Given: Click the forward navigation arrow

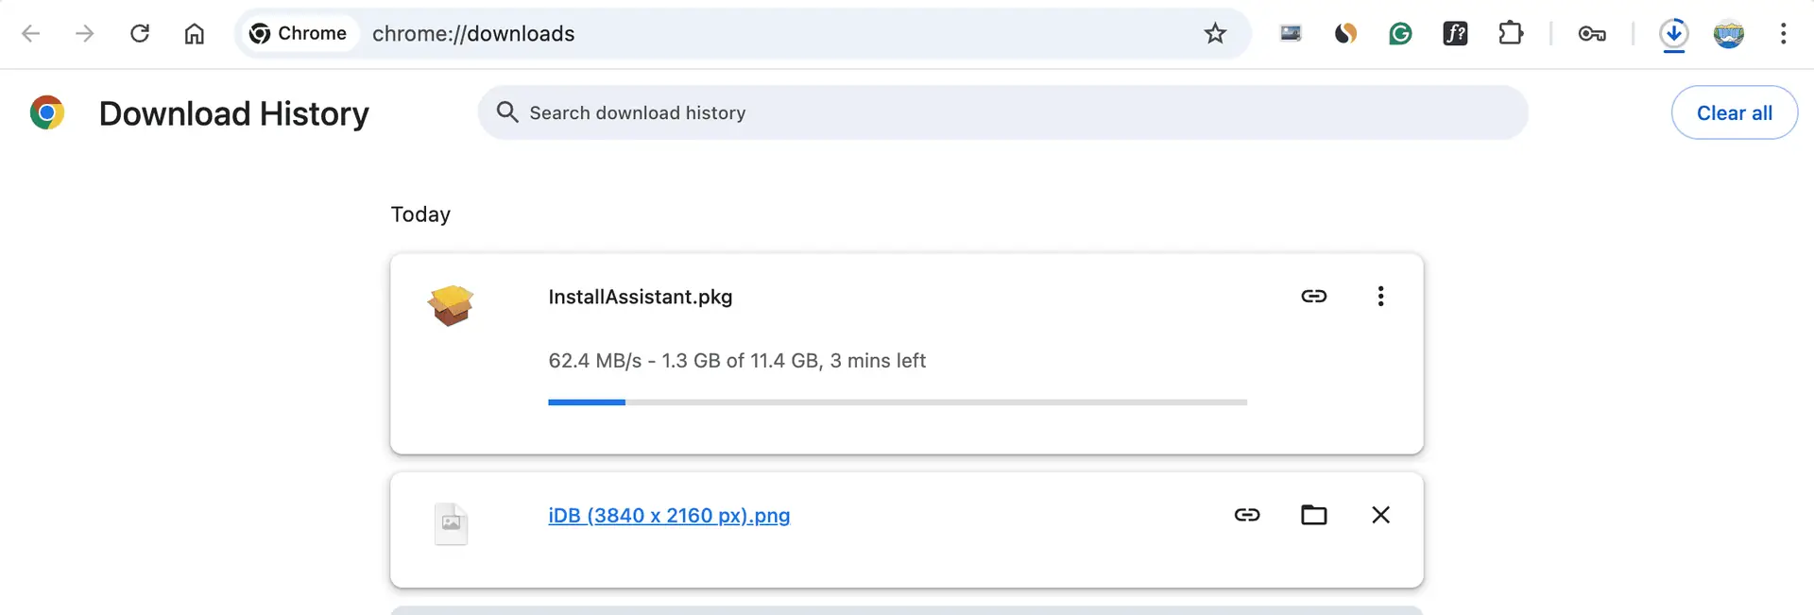Looking at the screenshot, I should [85, 34].
